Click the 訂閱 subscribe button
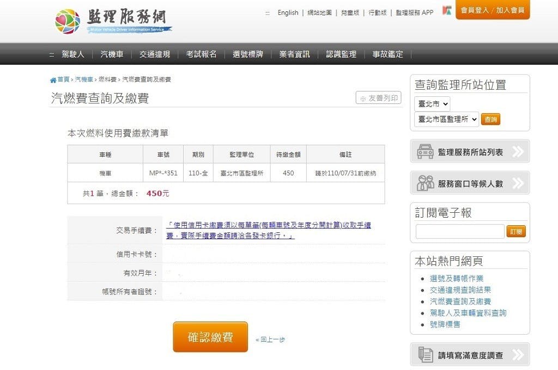Screen dimensions: 558x370 coord(515,231)
